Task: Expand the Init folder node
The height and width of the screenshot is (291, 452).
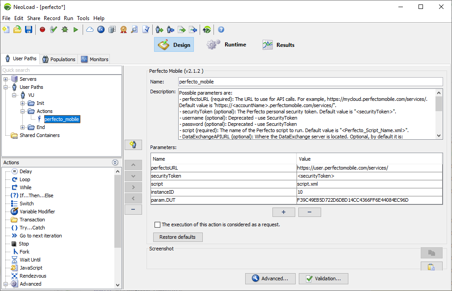Action: (x=22, y=103)
